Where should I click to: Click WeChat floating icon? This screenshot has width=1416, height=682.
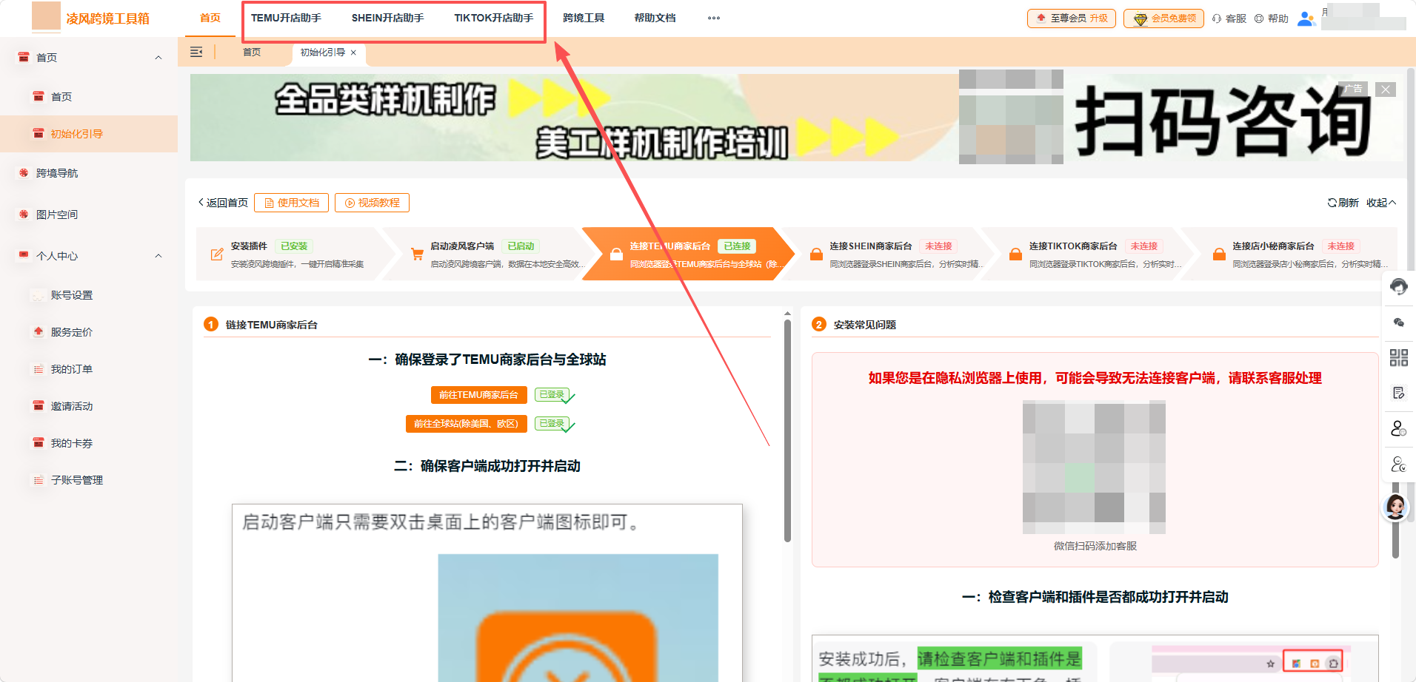1398,323
